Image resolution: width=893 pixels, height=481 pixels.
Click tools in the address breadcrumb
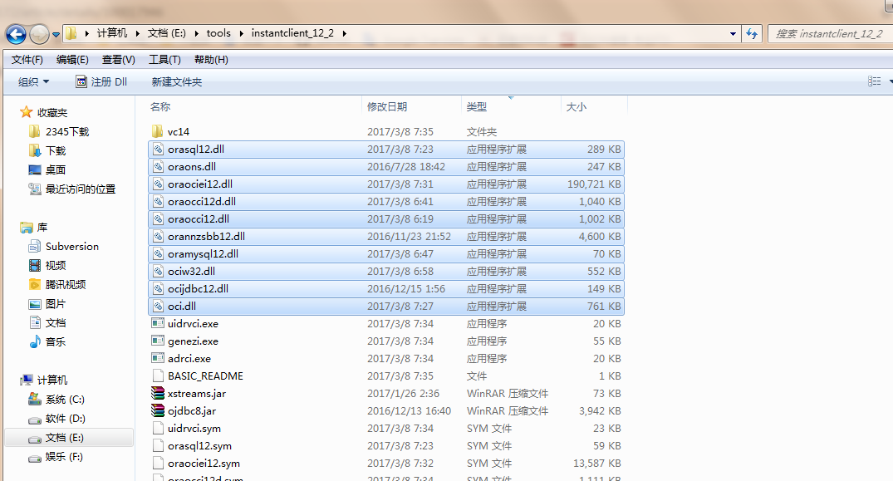(x=218, y=33)
